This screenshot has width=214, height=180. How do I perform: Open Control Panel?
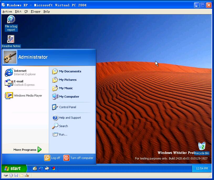coord(64,107)
